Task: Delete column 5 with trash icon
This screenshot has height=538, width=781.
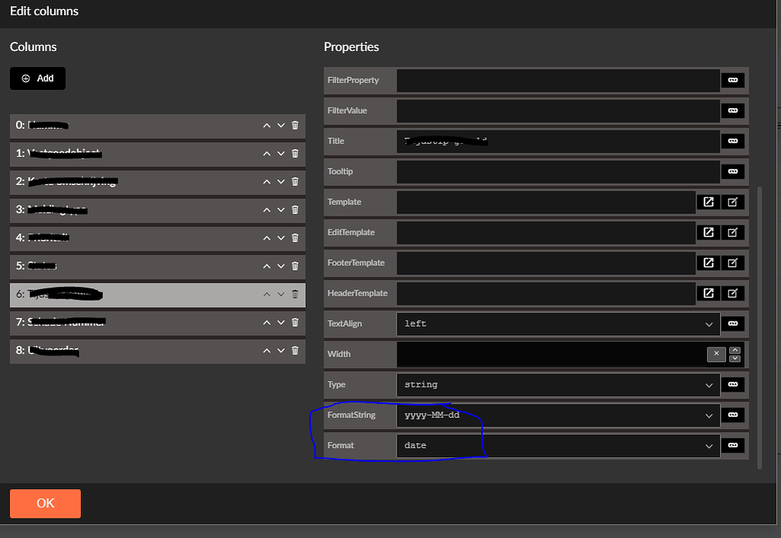Action: 295,266
